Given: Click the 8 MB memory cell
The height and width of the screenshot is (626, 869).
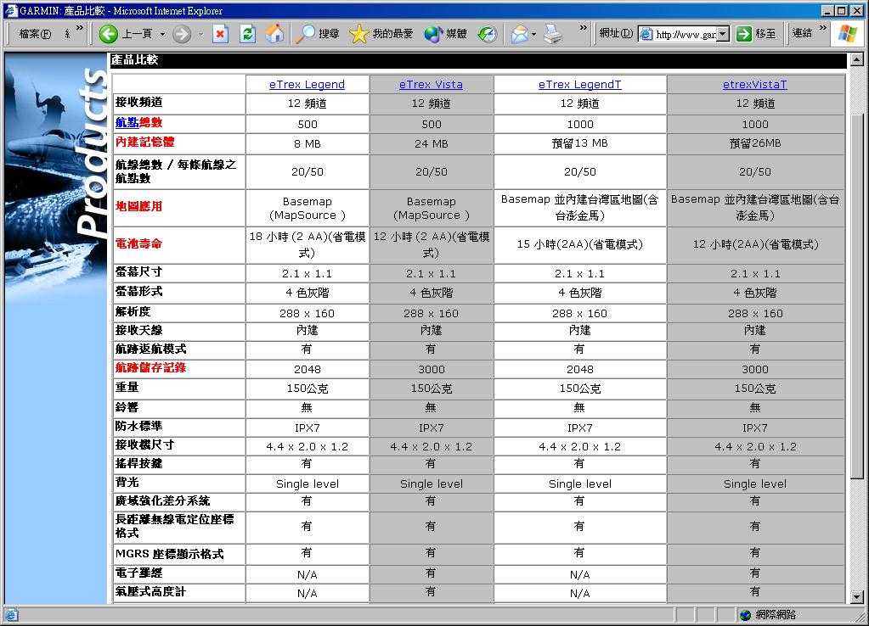Looking at the screenshot, I should 307,144.
